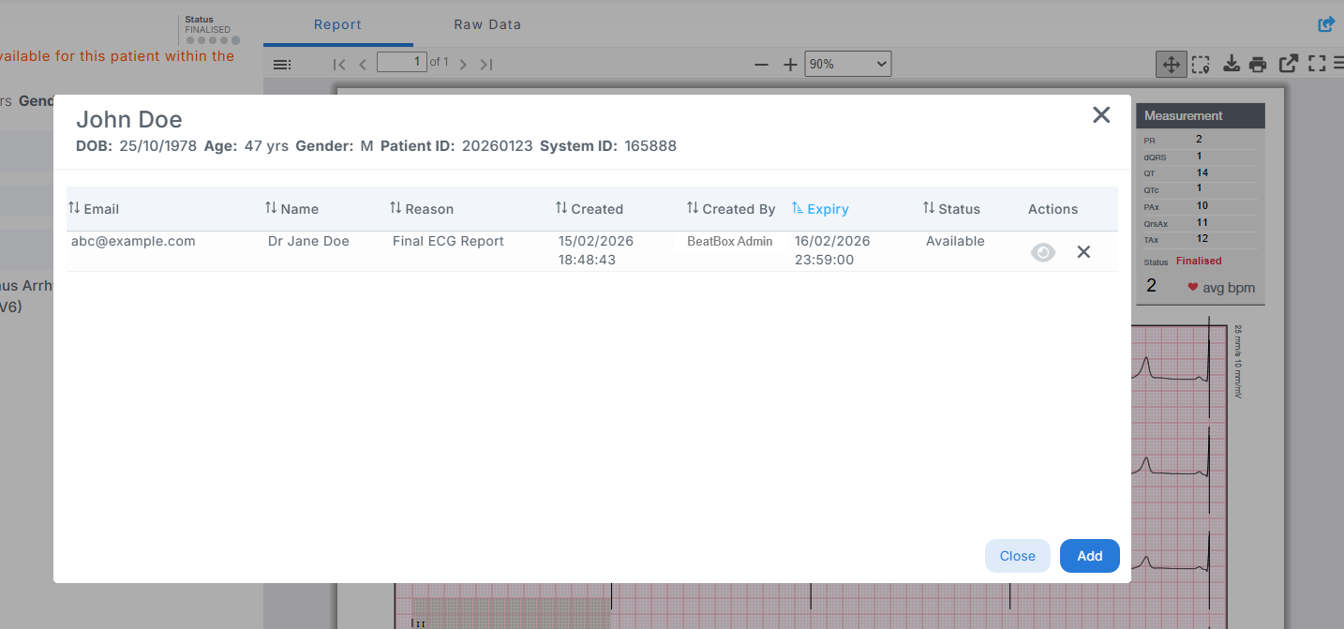
Task: Open the report in a new window
Action: pos(1288,64)
